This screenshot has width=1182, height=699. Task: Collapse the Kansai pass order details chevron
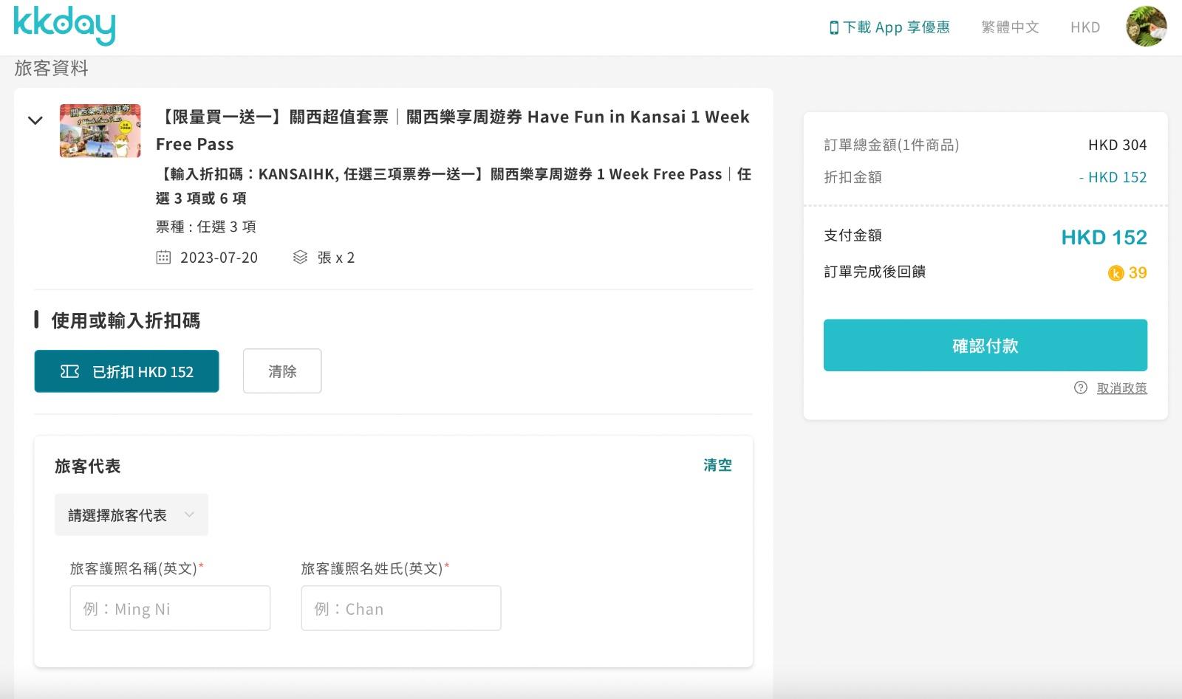point(35,120)
